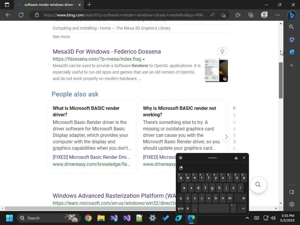Viewport: 300px width, 225px height.
Task: Open File Explorer from taskbar
Action: [101, 218]
